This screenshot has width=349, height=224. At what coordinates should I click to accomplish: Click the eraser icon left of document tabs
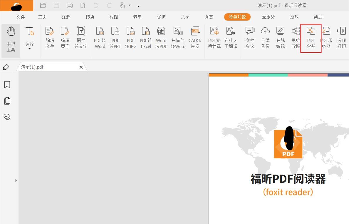[6, 67]
